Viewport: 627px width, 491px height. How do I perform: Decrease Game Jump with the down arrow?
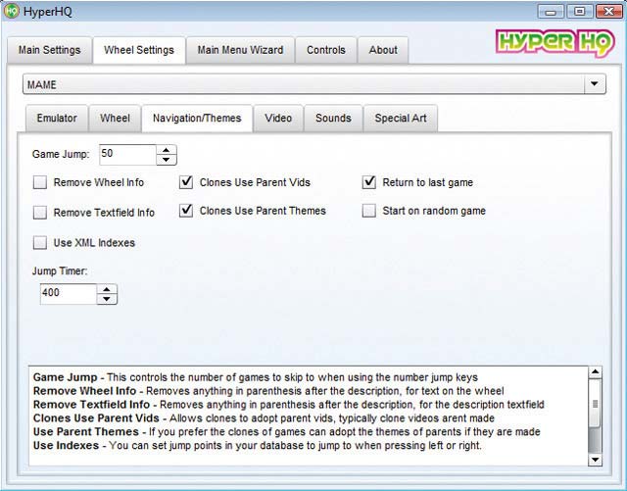167,160
